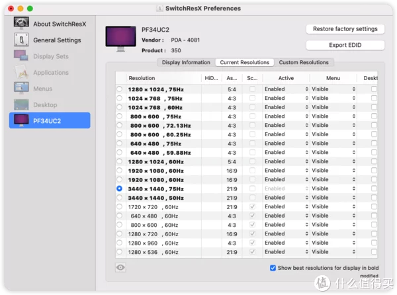Click the 800 x 600, 60Hz resolution text
Viewport: 397px width, 295px height.
154,225
